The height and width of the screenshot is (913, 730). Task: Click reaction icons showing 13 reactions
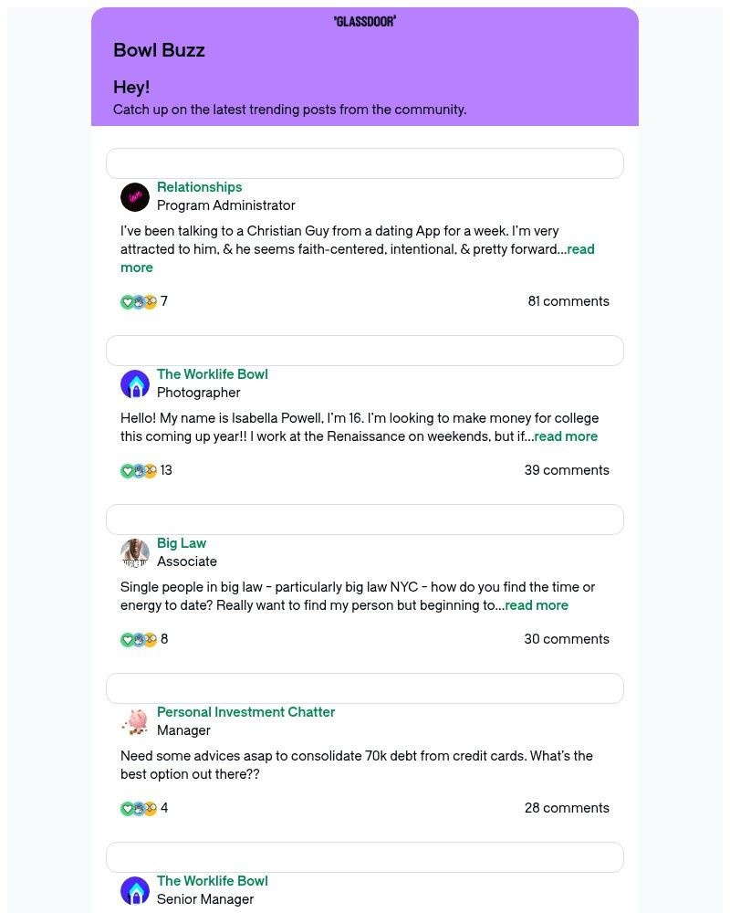click(139, 470)
